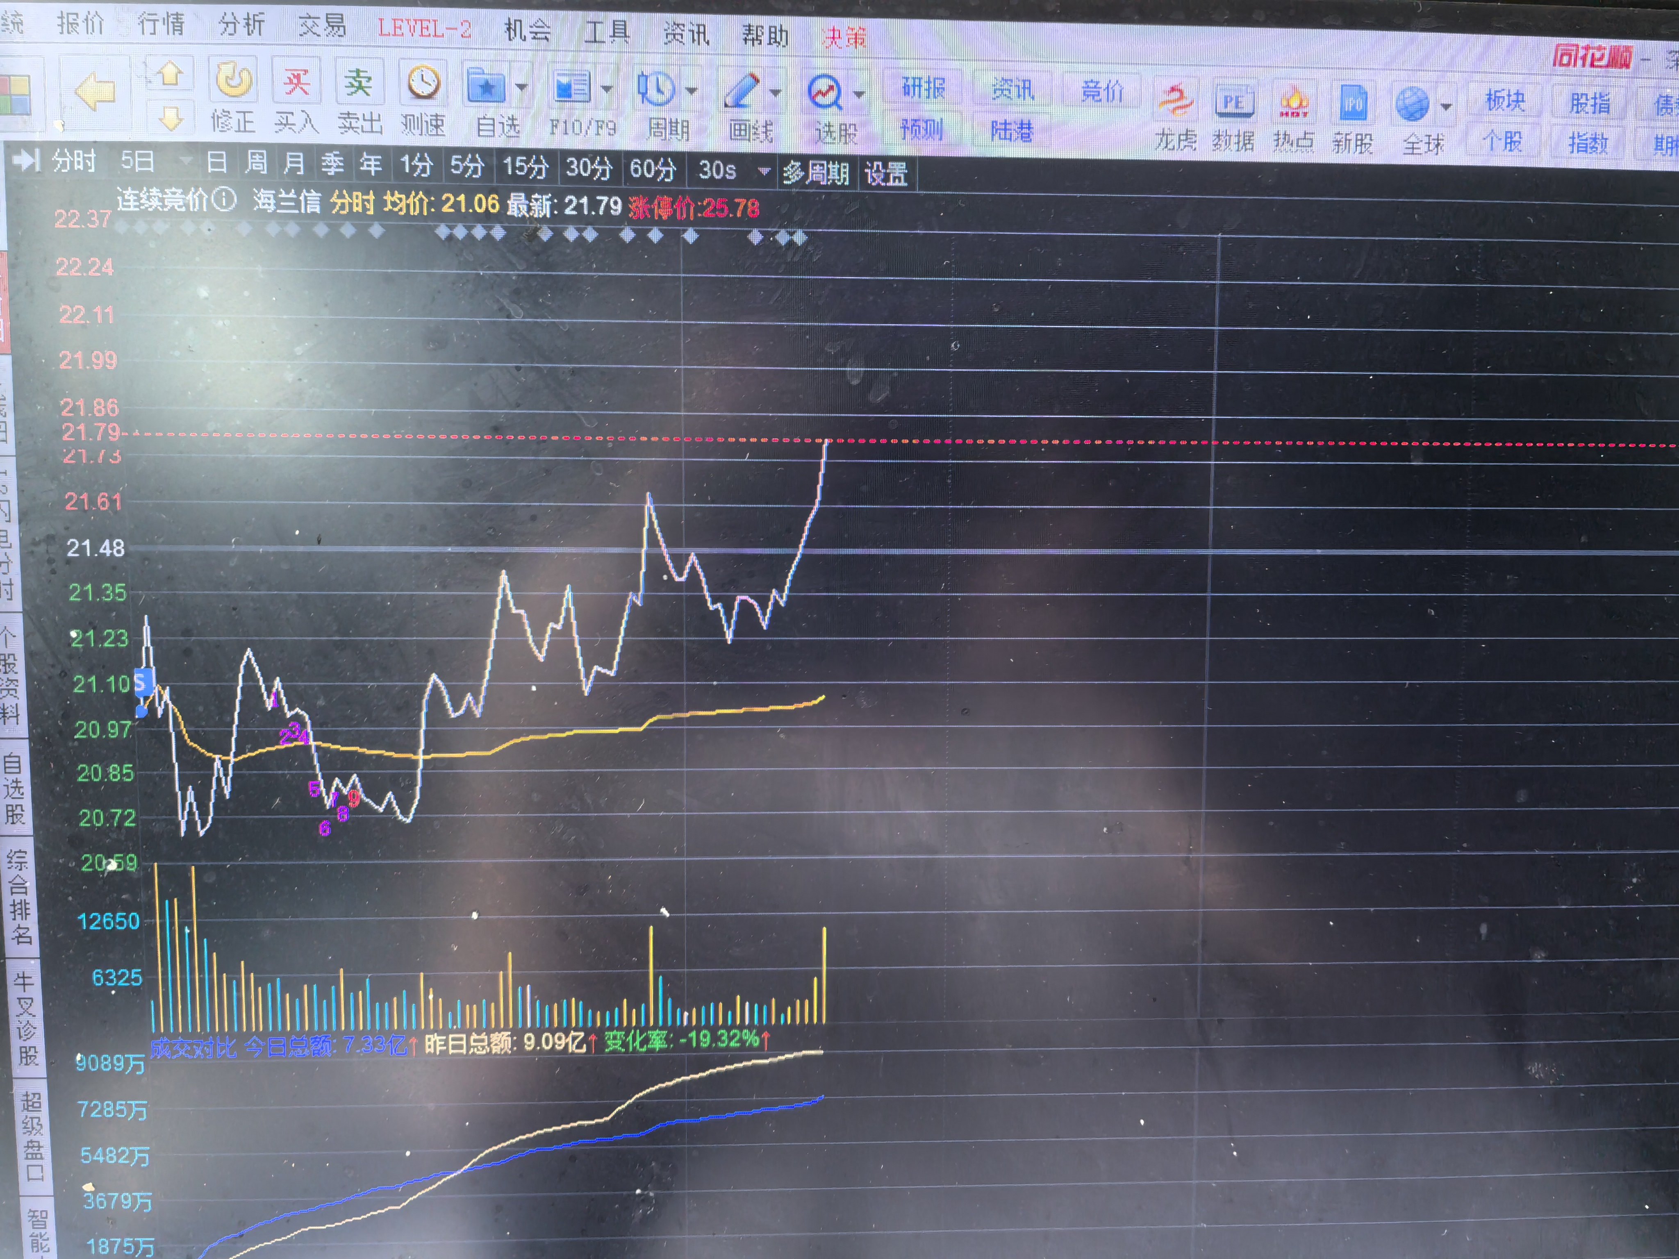Click the 竞价 button

(1102, 91)
